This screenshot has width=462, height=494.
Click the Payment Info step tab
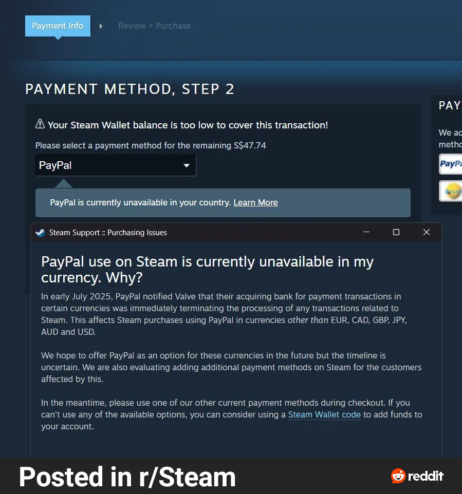58,26
